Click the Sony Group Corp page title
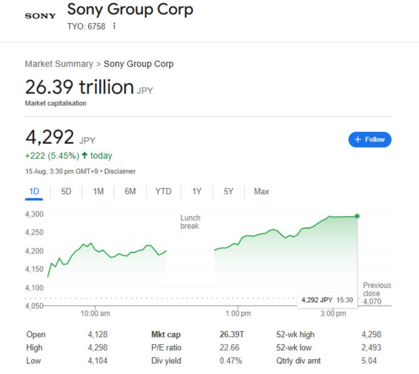Screen dimensions: 419x374 point(130,9)
